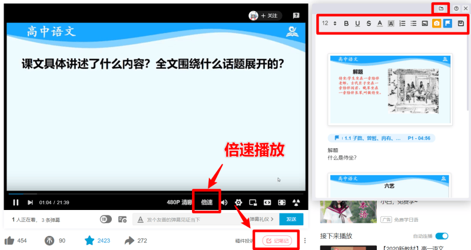Open the Japanese ad thumbnail image

click(x=348, y=212)
